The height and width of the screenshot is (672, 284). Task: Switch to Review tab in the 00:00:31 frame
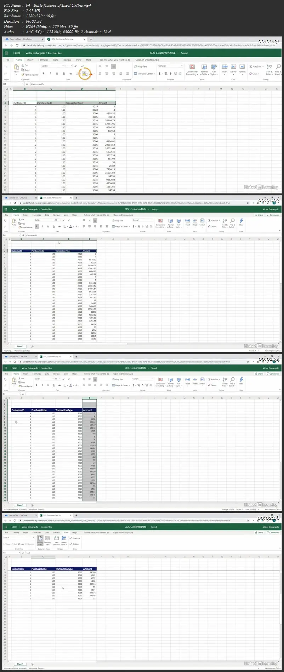pos(67,60)
